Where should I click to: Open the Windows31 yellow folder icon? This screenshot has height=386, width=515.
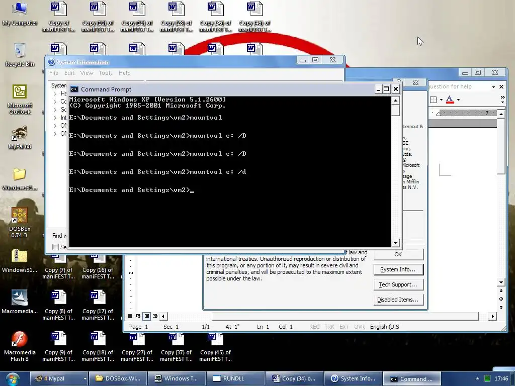pyautogui.click(x=20, y=179)
